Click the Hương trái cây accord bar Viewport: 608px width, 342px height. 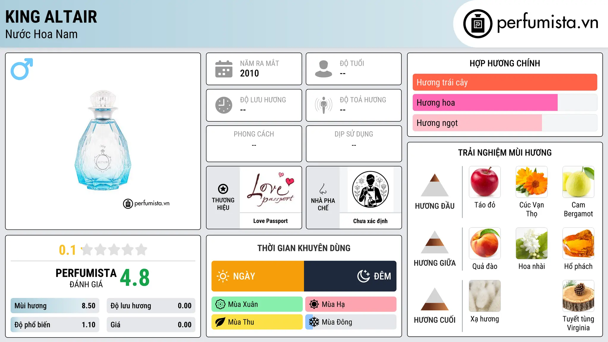505,82
